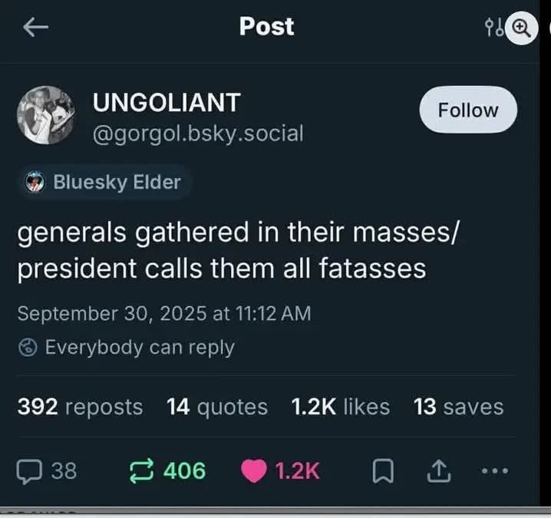Open "Everybody can reply" settings
Image resolution: width=551 pixels, height=518 pixels.
pyautogui.click(x=127, y=347)
